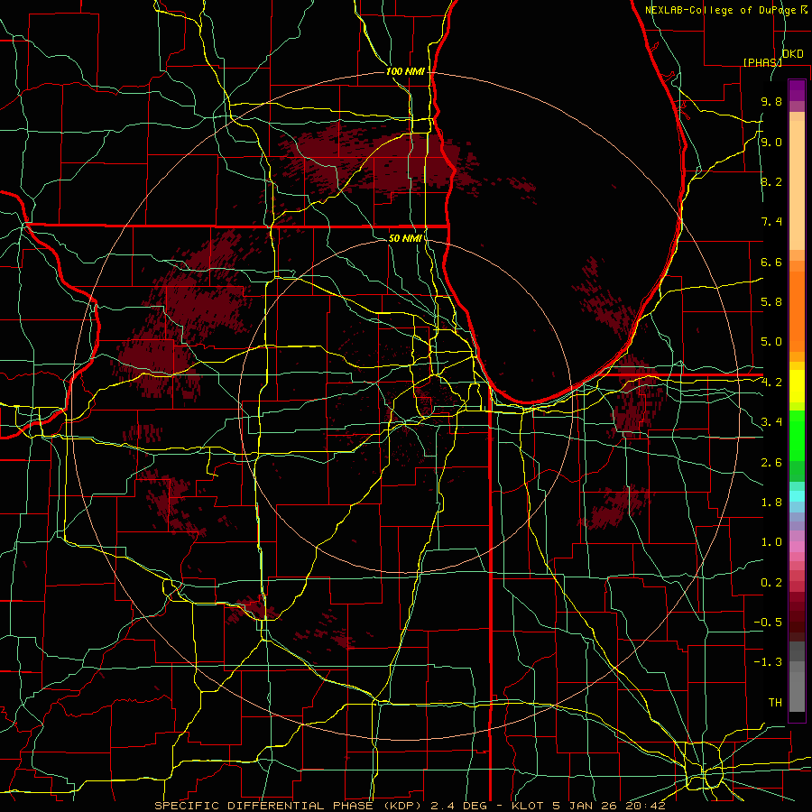This screenshot has height=812, width=812.
Task: Click the [PHAS] label above colorbar
Action: tap(762, 62)
